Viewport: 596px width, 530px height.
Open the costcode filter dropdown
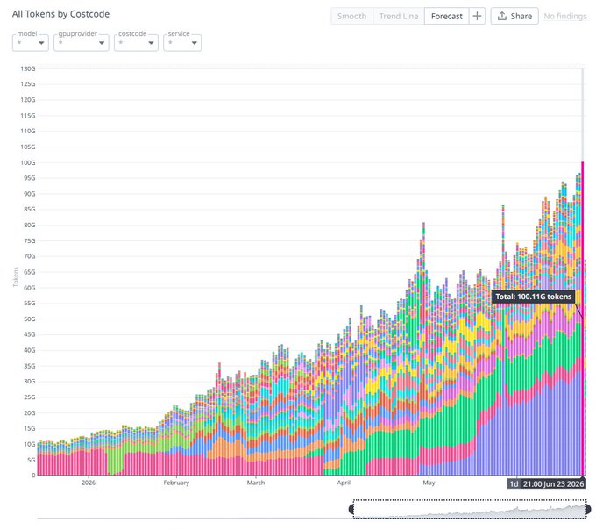[136, 42]
